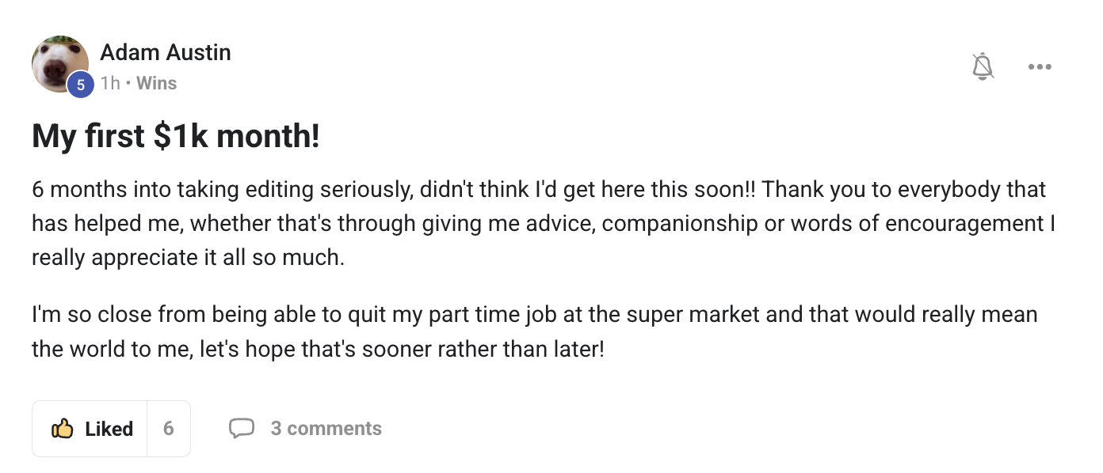Open the 3 comments link
Viewport: 1103px width, 473px height.
pyautogui.click(x=326, y=429)
